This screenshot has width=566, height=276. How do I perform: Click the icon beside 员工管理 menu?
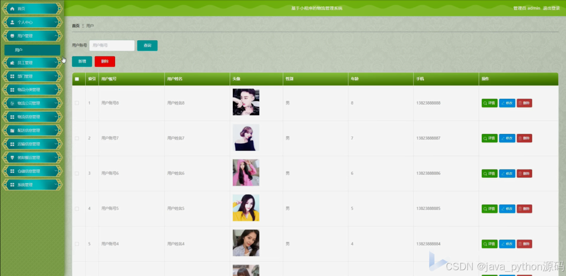coord(12,63)
